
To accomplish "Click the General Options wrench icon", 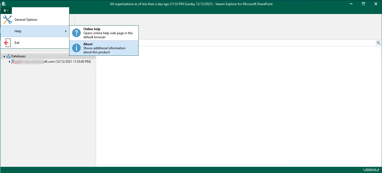I will point(7,20).
